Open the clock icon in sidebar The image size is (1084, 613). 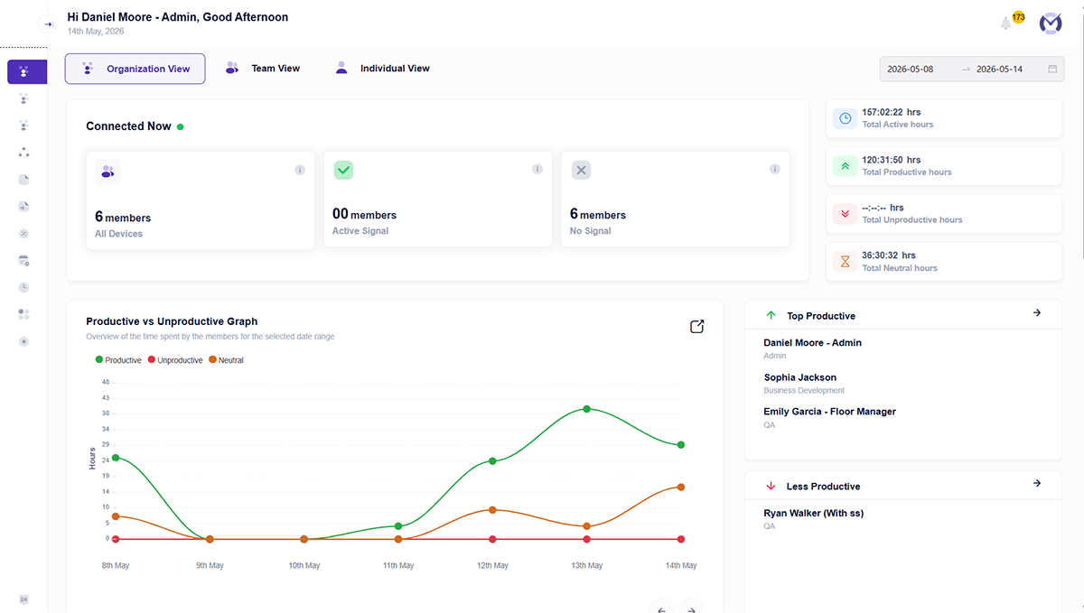[23, 287]
